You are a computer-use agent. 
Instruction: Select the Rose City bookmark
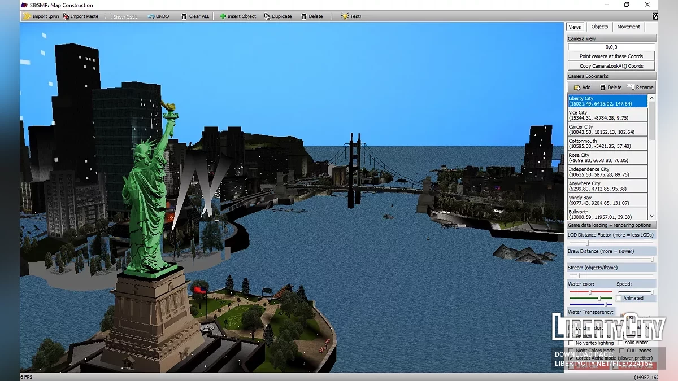(607, 157)
